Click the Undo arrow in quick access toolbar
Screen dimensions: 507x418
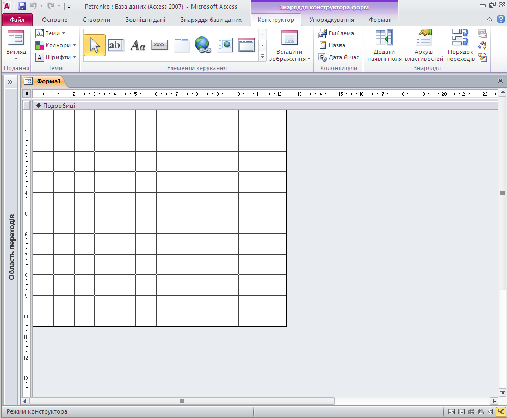(x=33, y=6)
